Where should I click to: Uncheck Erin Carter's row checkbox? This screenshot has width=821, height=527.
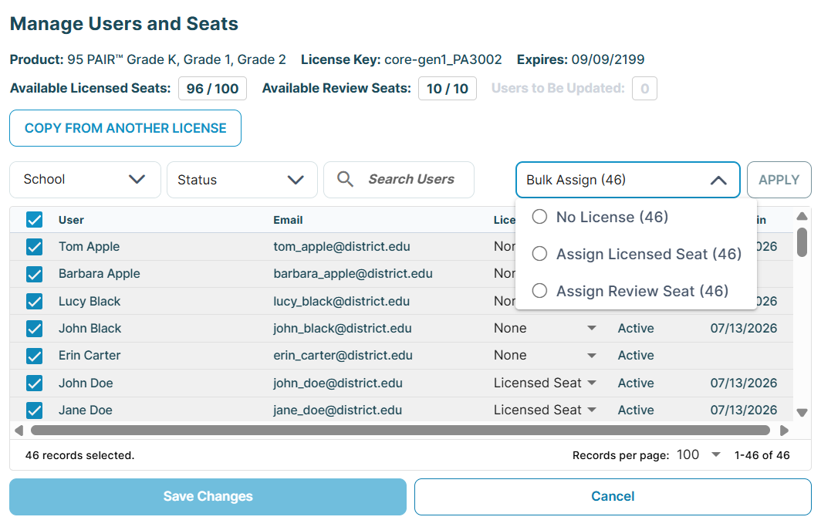[35, 356]
